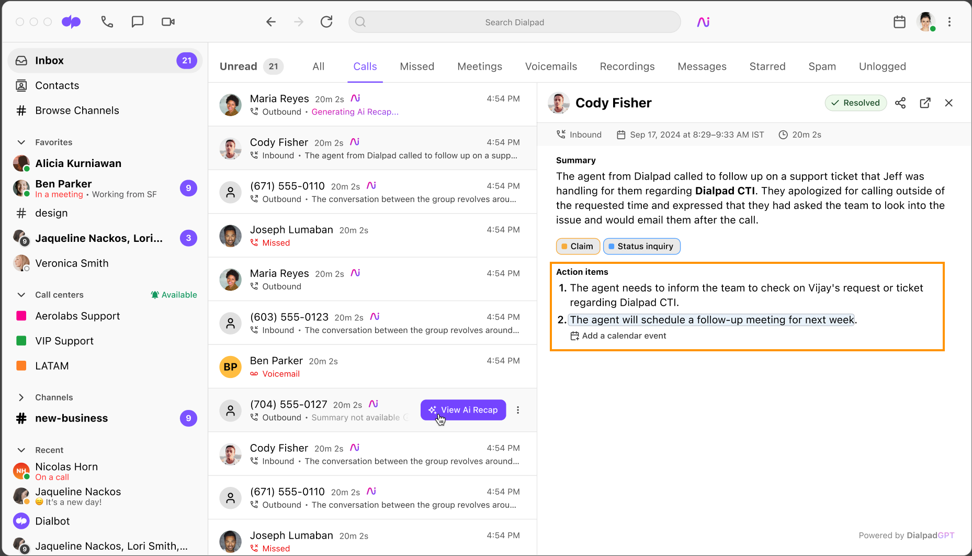Collapse the Call centers section
This screenshot has height=556, width=972.
coord(21,295)
